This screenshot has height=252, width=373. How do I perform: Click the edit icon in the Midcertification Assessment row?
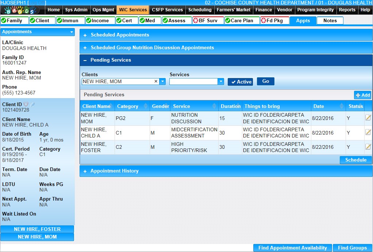(x=368, y=132)
